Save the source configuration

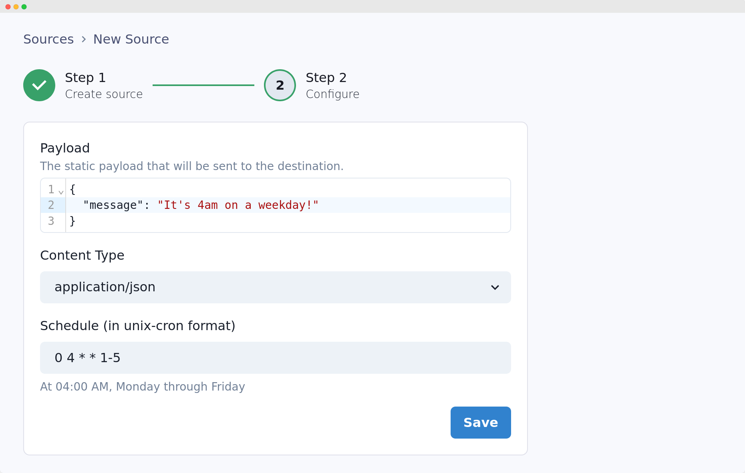(x=480, y=423)
